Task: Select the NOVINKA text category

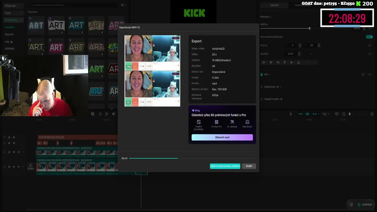Action: tap(10, 49)
